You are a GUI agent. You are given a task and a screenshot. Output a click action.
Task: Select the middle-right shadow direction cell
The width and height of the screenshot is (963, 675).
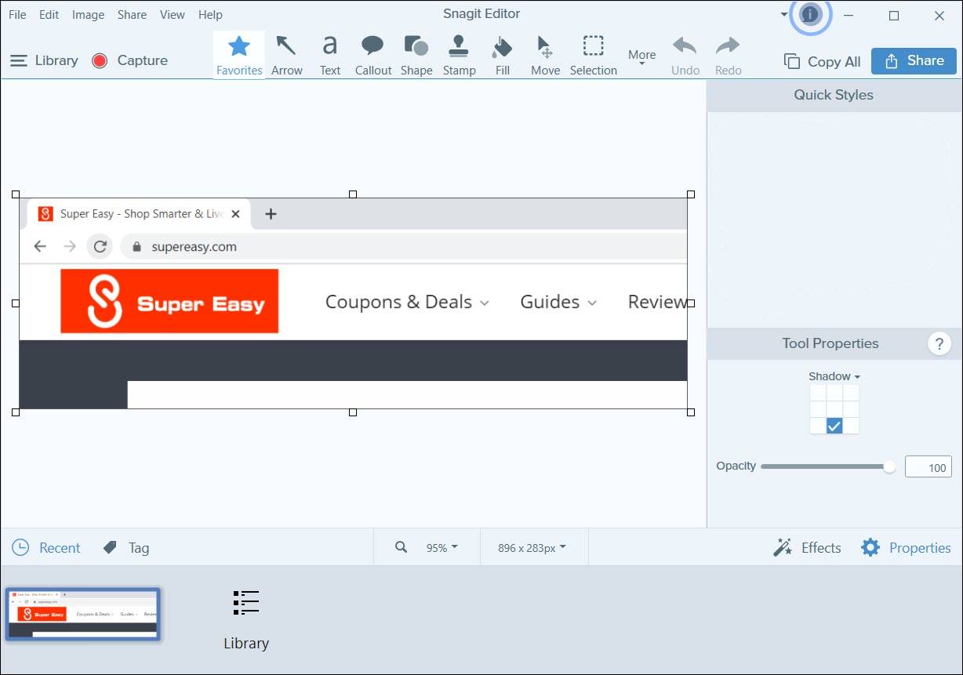tap(851, 409)
